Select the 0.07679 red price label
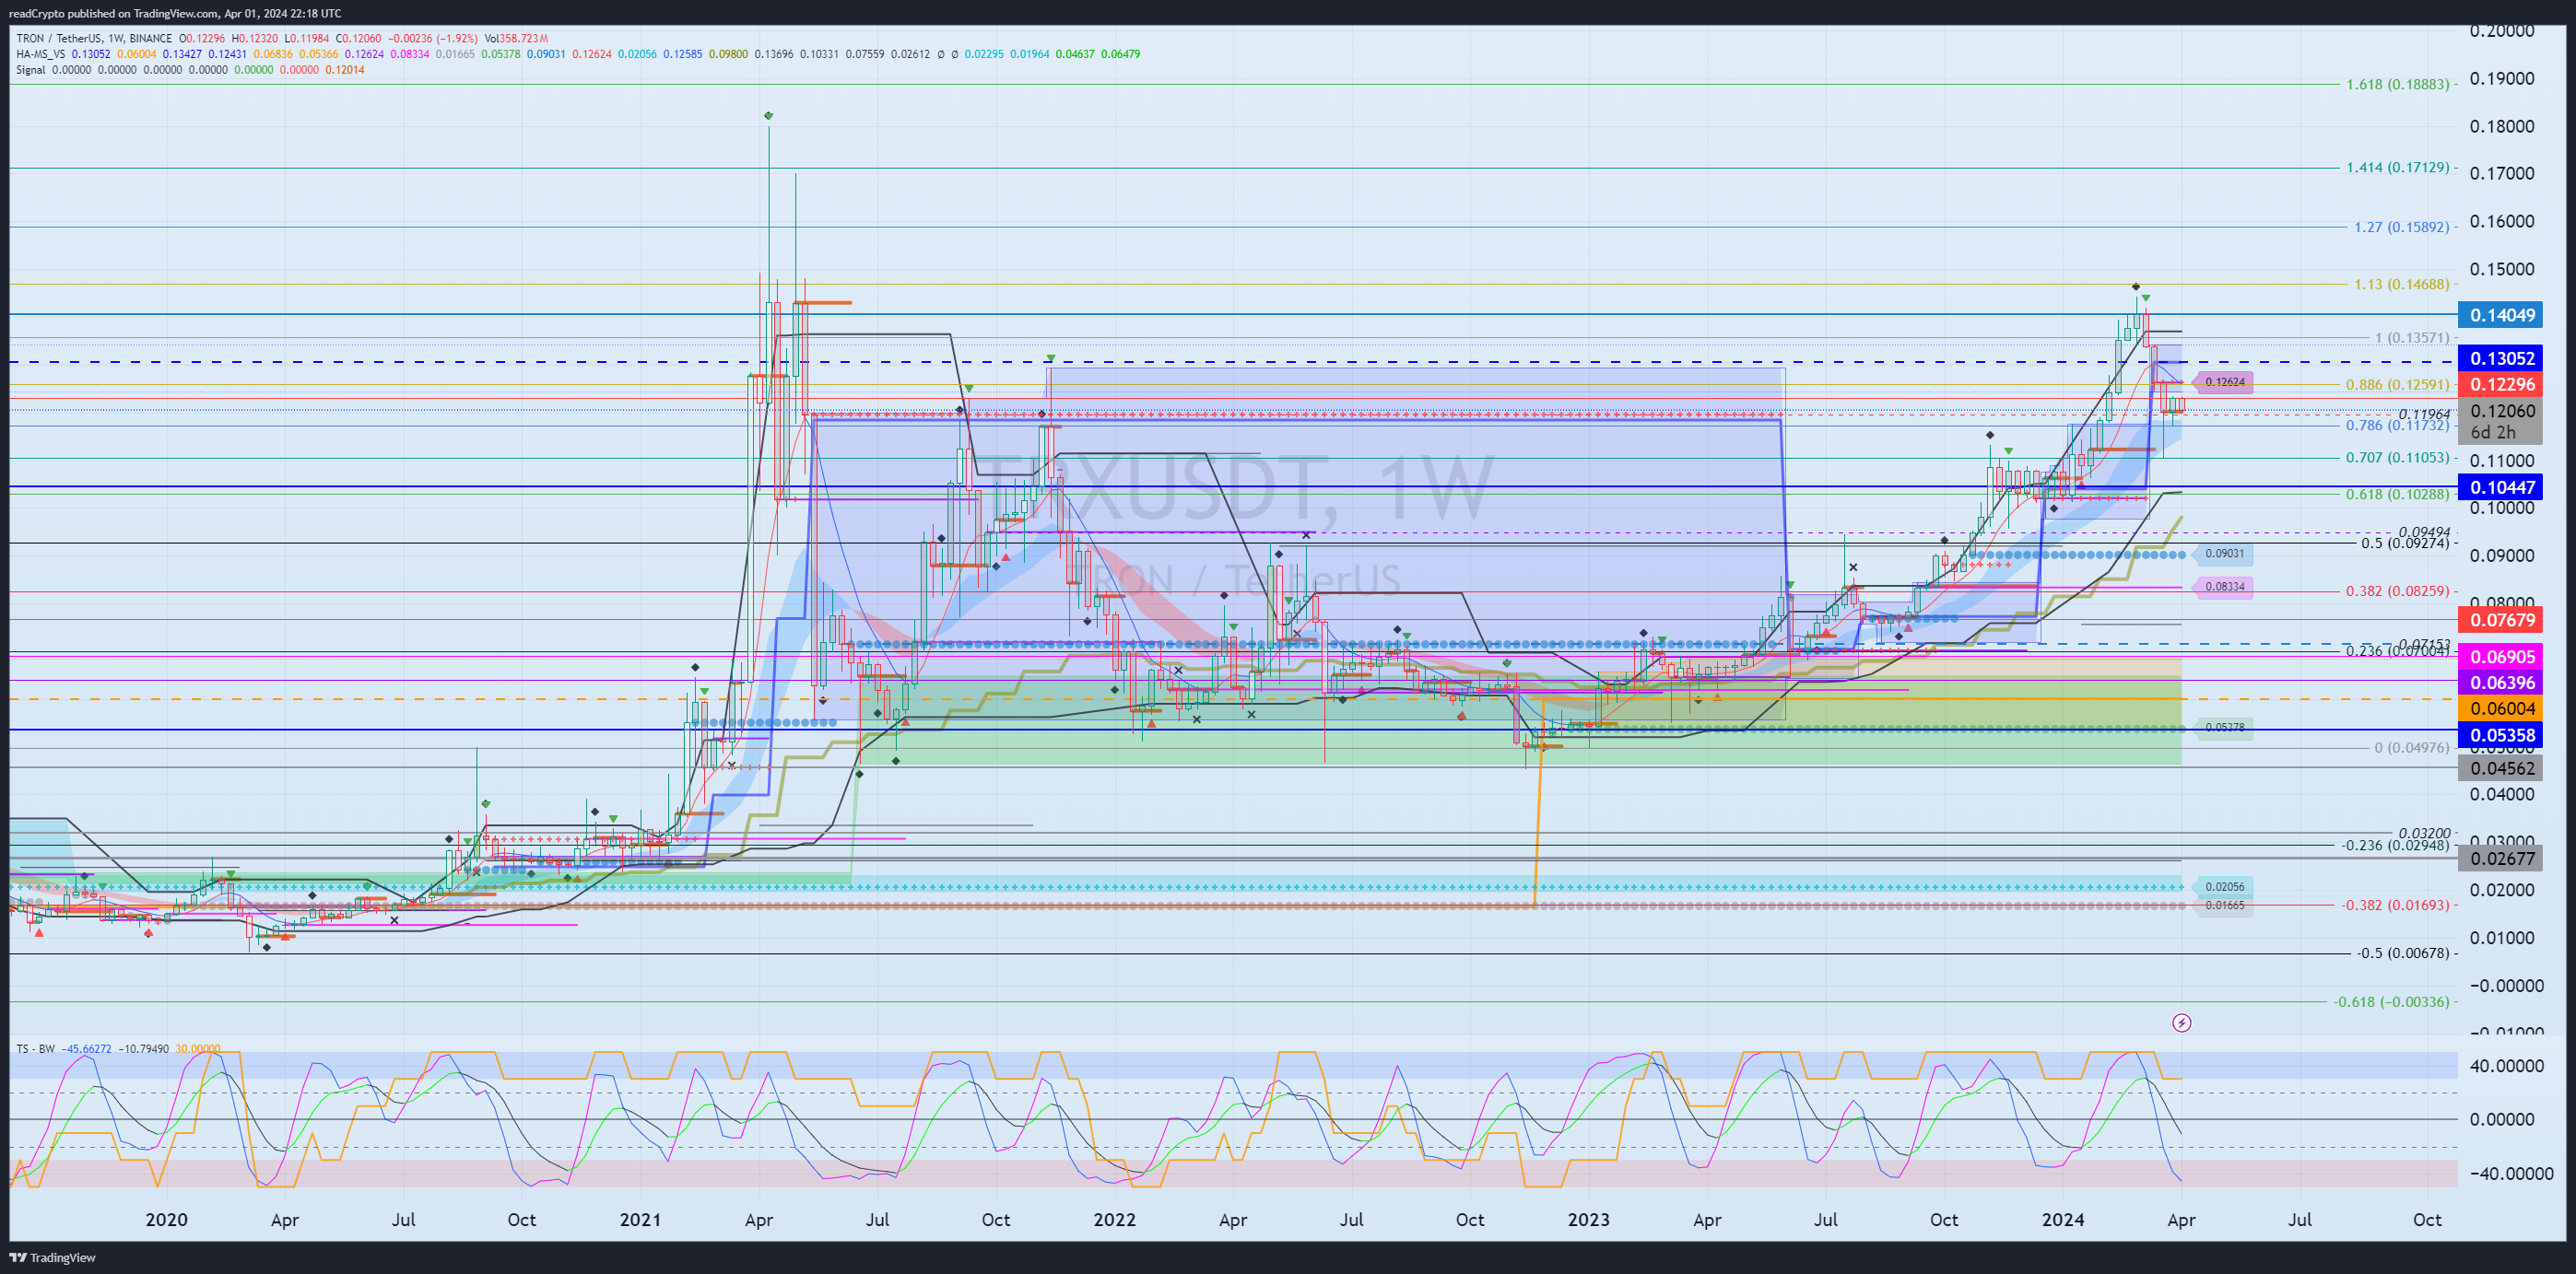This screenshot has height=1274, width=2576. click(2502, 620)
